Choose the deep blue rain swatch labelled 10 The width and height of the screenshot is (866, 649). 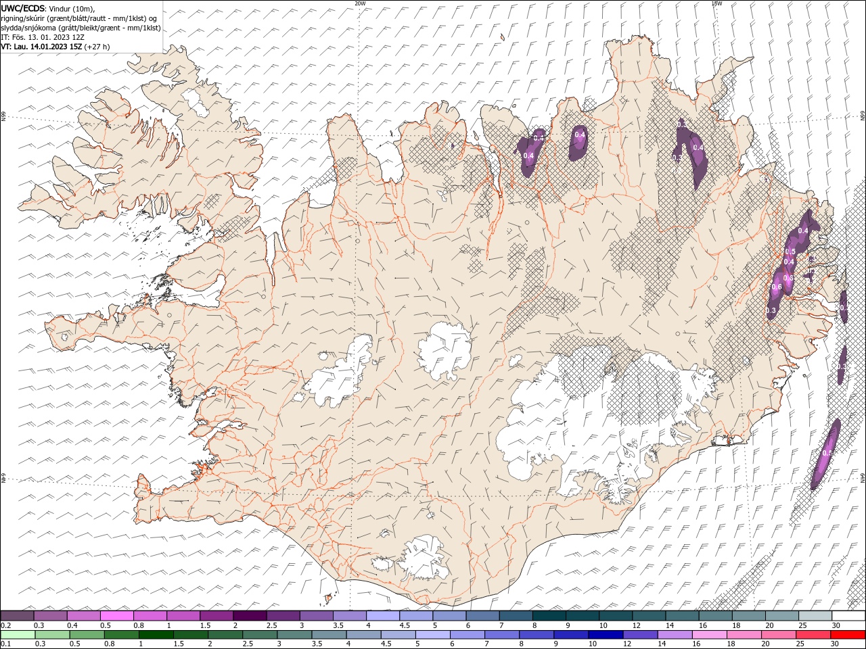click(606, 635)
